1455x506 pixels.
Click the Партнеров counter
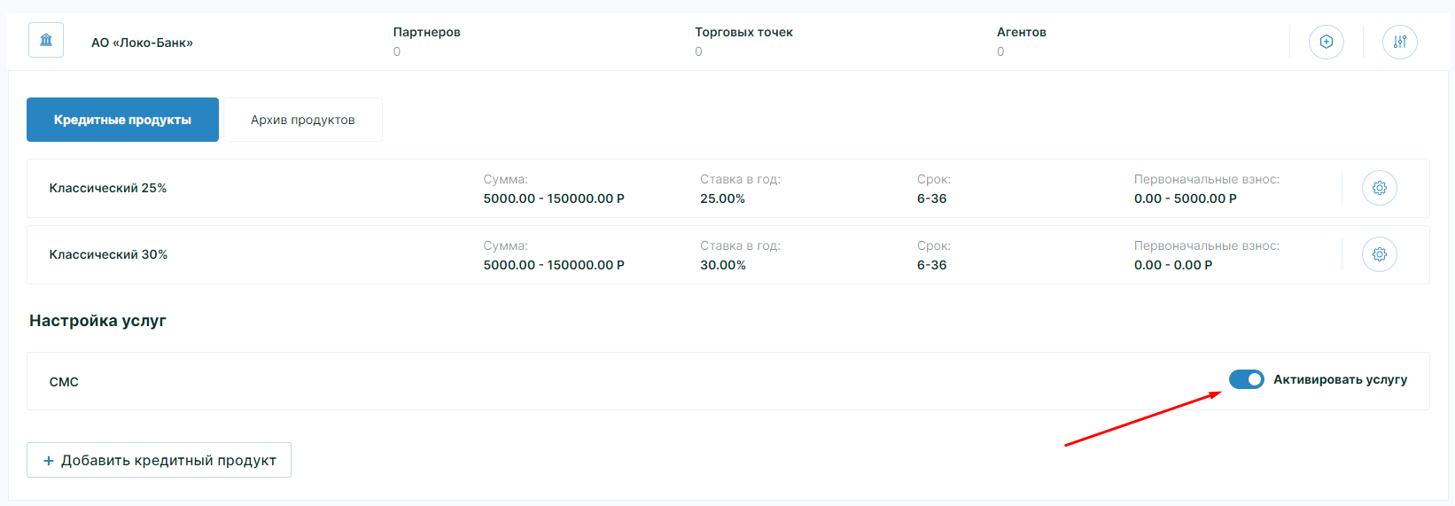[x=426, y=41]
